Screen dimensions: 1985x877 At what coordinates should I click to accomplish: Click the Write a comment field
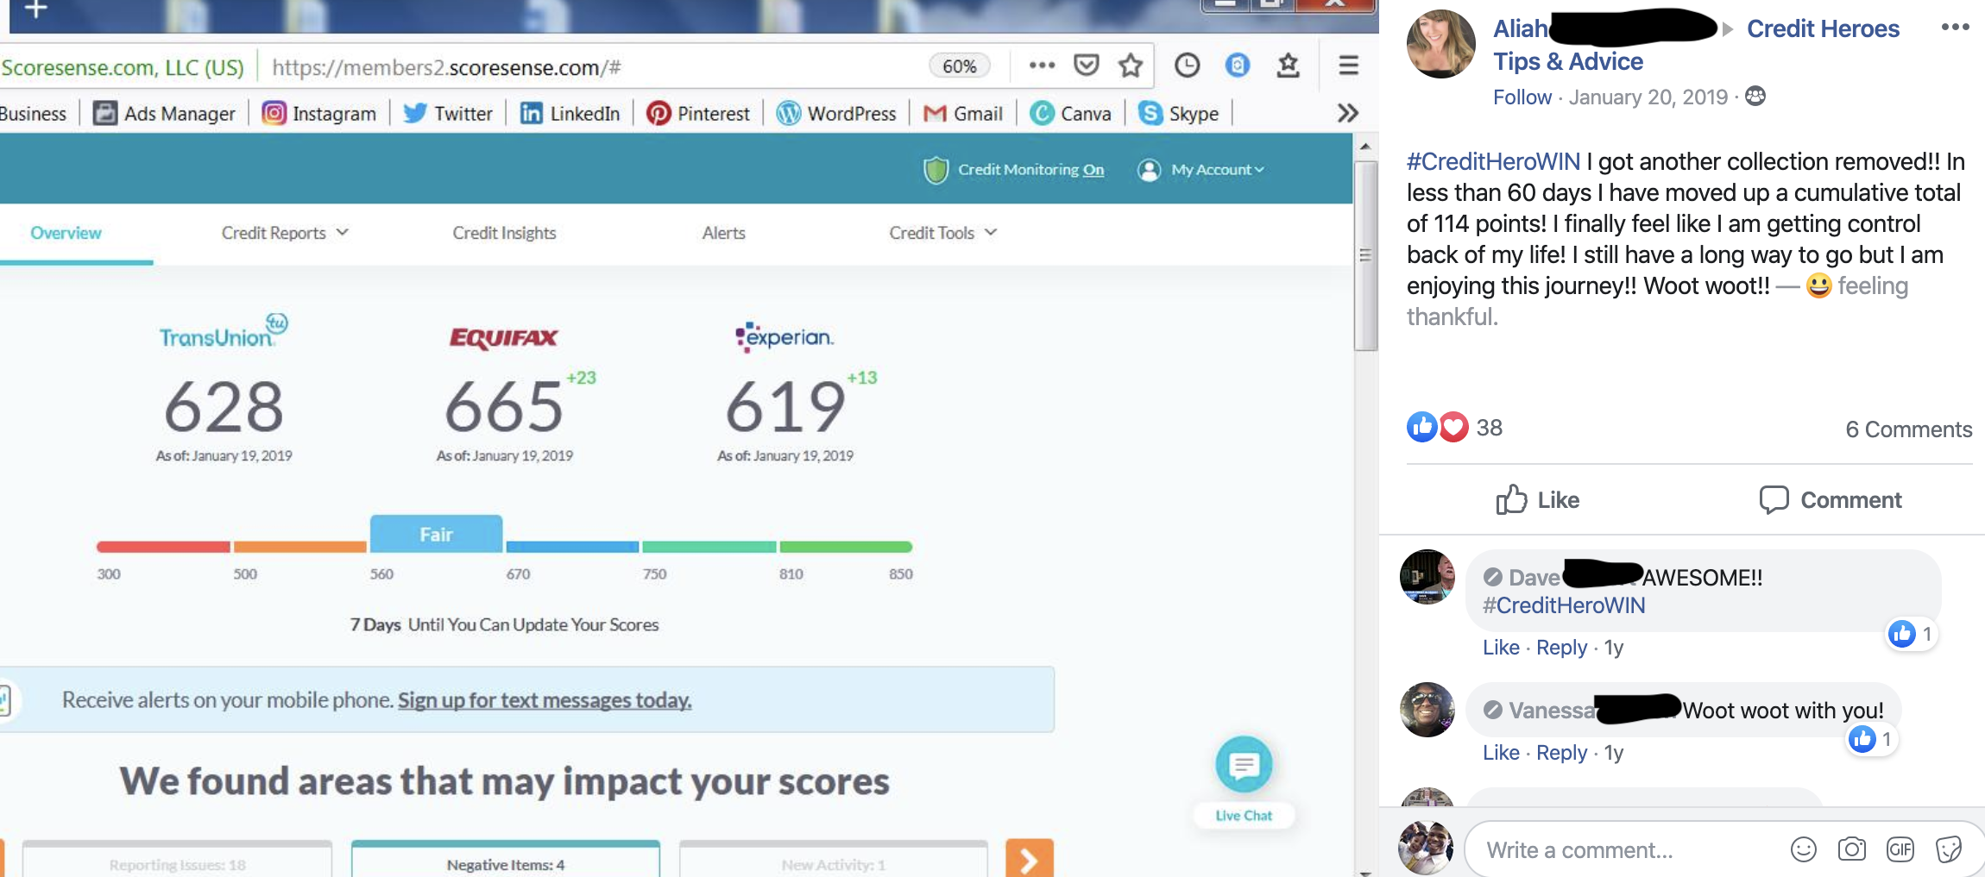coord(1623,850)
